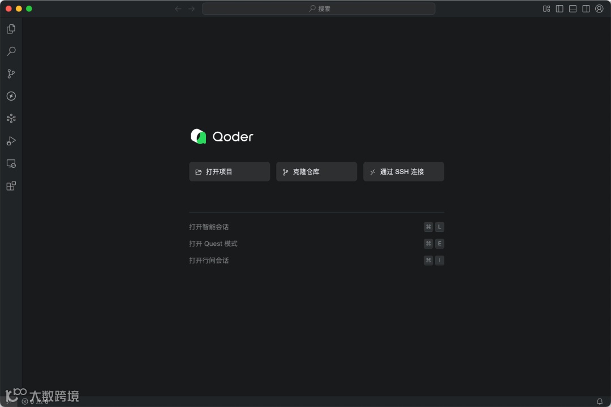The width and height of the screenshot is (611, 407).
Task: Toggle the secondary side bar
Action: coord(586,8)
